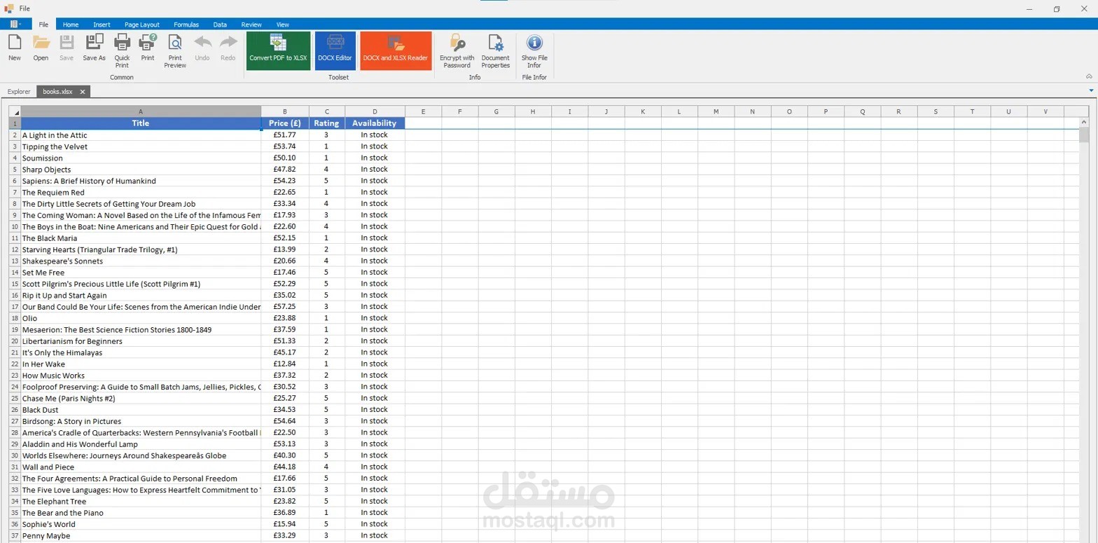This screenshot has width=1098, height=543.
Task: Select the Availability header cell
Action: (375, 123)
